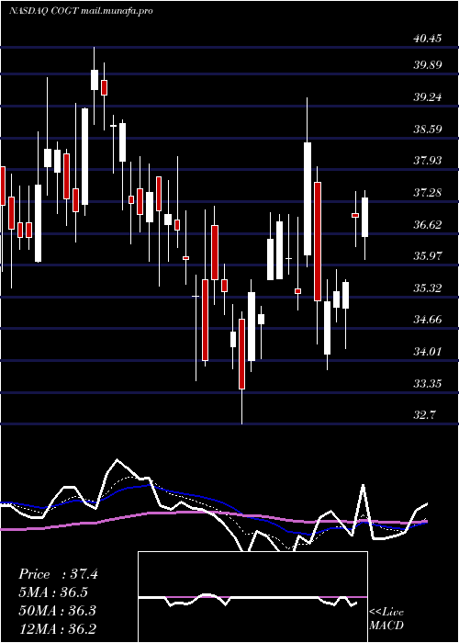This screenshot has width=459, height=643.
Task: Select the 36.62 price axis label
Action: coord(428,224)
